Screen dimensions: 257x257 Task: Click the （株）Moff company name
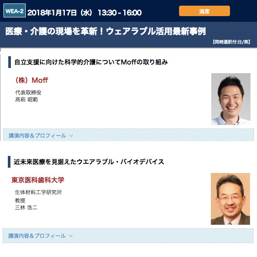[x=31, y=80]
